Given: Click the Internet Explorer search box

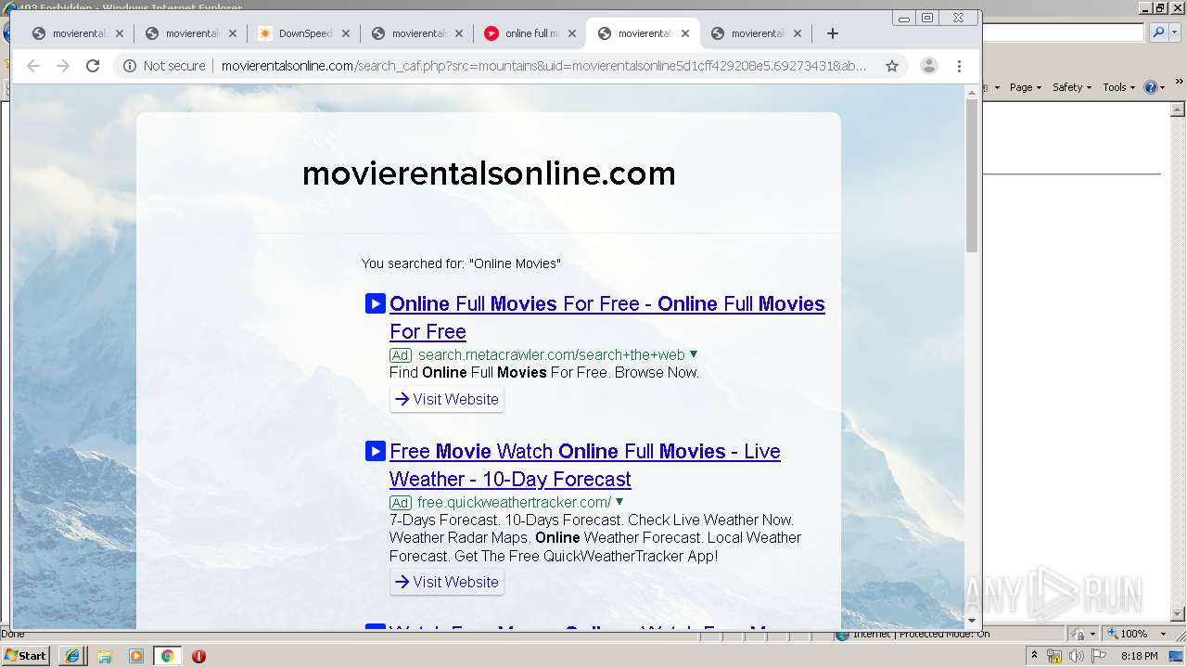Looking at the screenshot, I should 1064,32.
